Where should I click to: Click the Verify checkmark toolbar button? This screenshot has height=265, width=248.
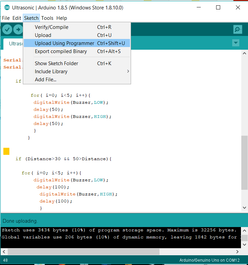[x=7, y=30]
